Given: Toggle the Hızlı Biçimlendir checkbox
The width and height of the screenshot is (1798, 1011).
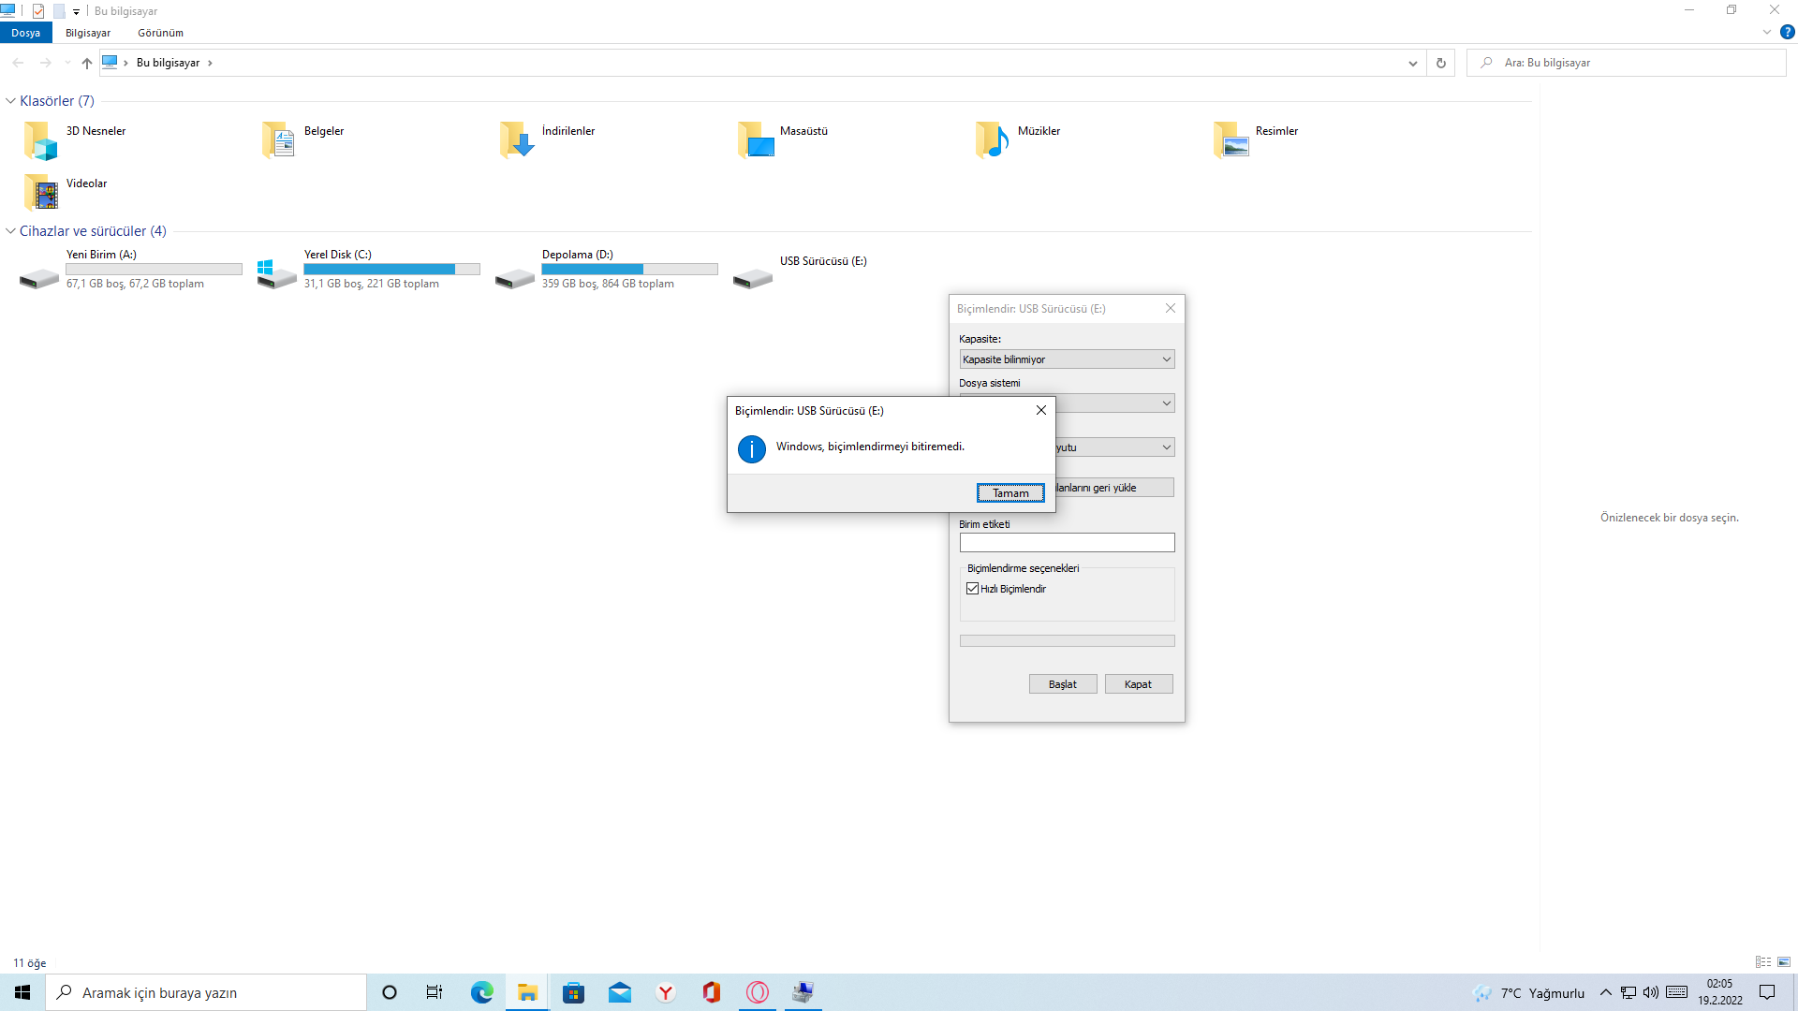Looking at the screenshot, I should (973, 589).
